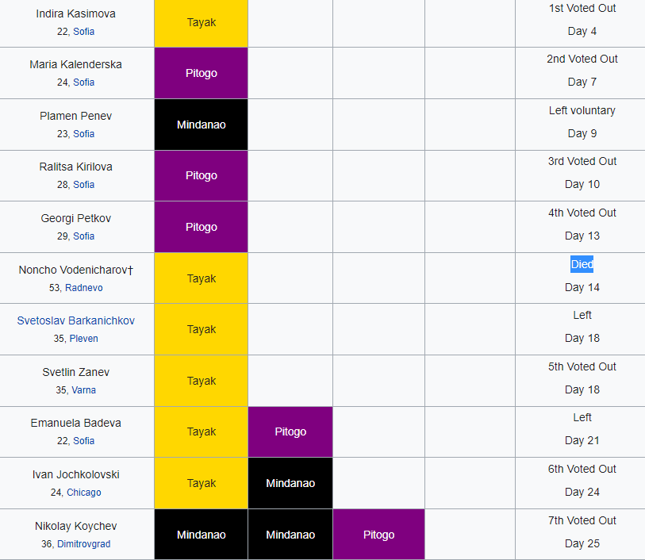Click Tayak cell in Svetlin Zanev row
This screenshot has height=560, width=645.
click(x=202, y=381)
